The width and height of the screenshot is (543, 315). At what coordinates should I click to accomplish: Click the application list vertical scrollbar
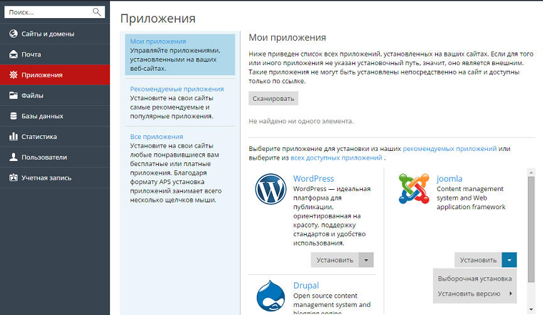pos(531,225)
